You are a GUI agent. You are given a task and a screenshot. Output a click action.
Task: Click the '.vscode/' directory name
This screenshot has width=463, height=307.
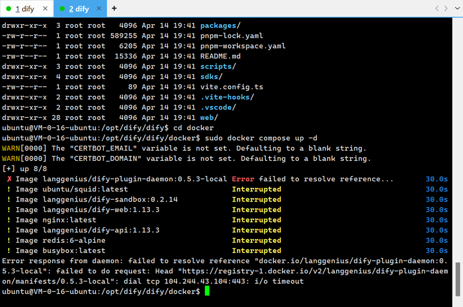coord(218,108)
